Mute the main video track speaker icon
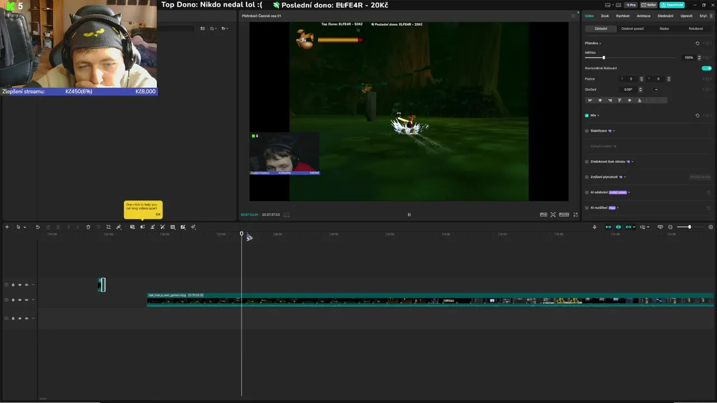Screen dimensions: 717x403 pos(26,300)
